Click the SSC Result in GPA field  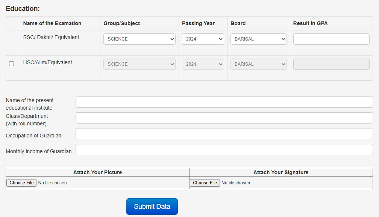coord(331,39)
